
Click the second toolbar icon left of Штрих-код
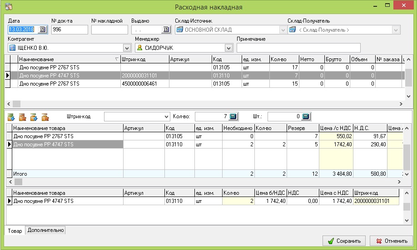[x=22, y=117]
